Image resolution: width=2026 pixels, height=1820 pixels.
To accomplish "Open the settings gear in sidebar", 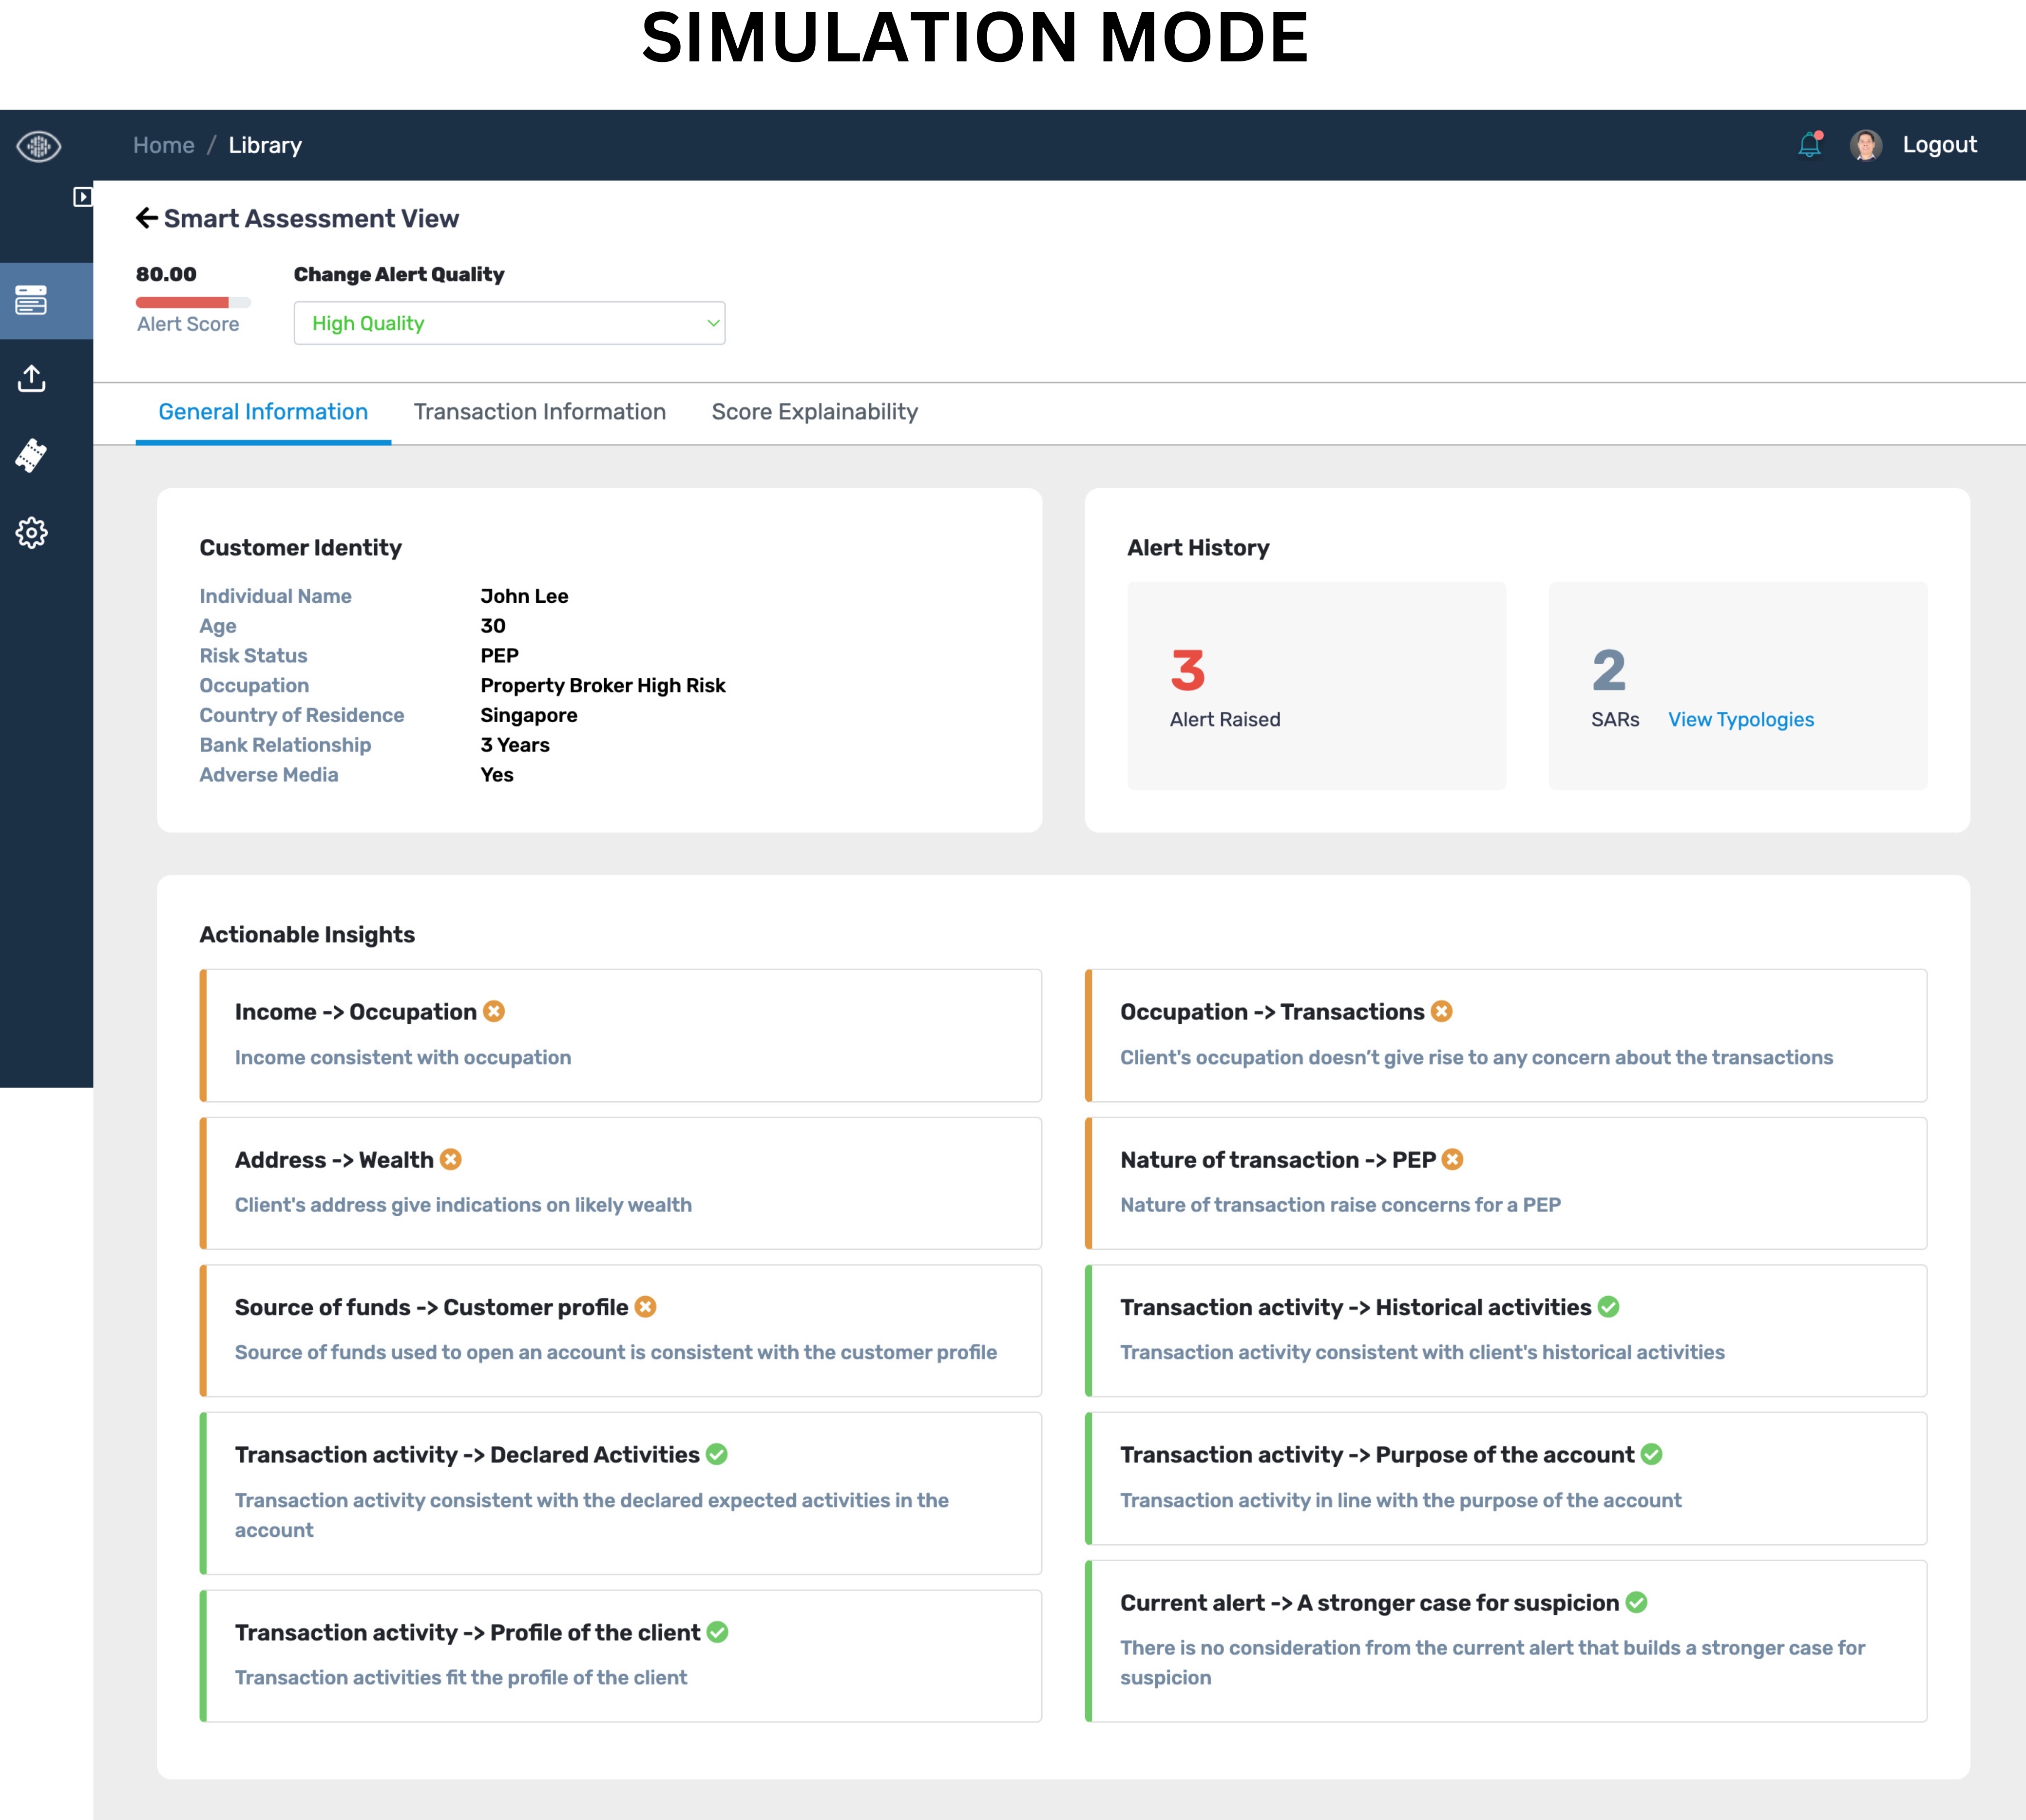I will pos(32,532).
